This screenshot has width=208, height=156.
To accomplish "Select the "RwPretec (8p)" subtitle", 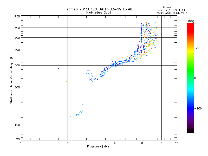I will [99, 12].
